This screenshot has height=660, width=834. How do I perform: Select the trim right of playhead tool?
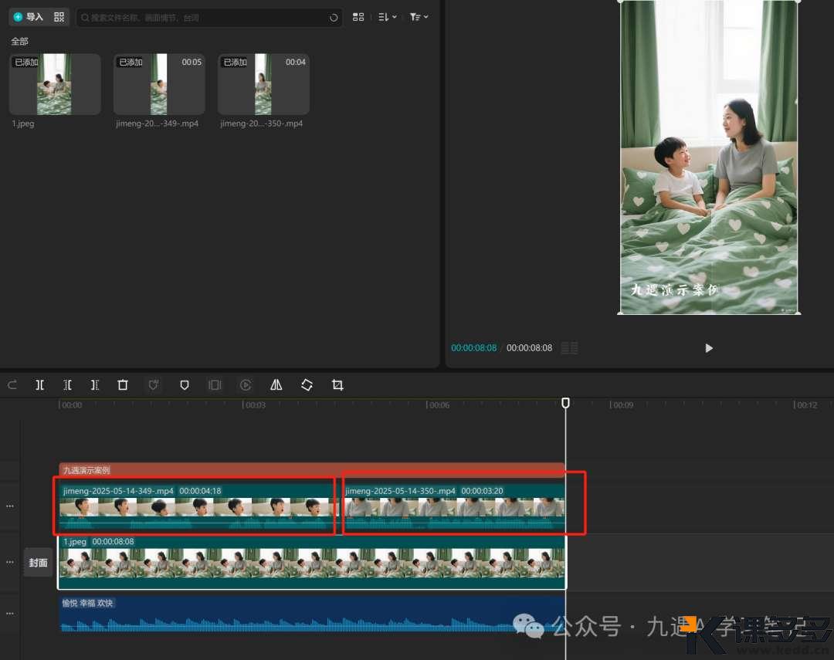pyautogui.click(x=94, y=384)
